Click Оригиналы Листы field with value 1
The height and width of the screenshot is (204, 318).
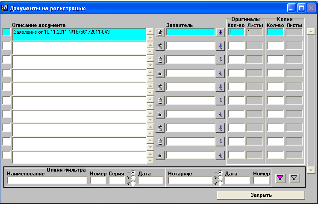coord(255,32)
